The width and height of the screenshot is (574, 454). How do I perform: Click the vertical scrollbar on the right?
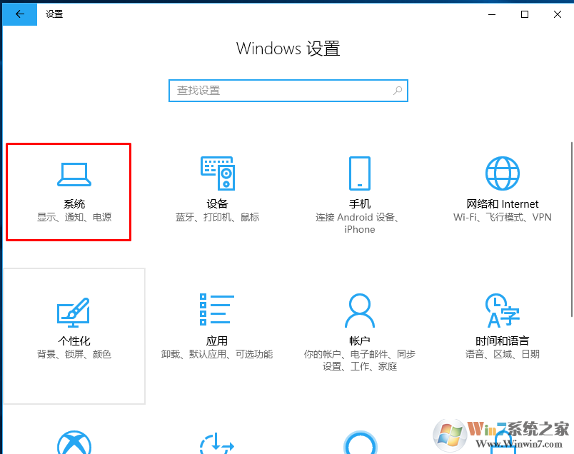tap(571, 230)
